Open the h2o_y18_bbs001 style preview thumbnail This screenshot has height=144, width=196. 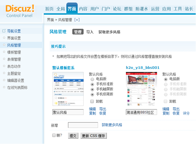click(x=141, y=89)
